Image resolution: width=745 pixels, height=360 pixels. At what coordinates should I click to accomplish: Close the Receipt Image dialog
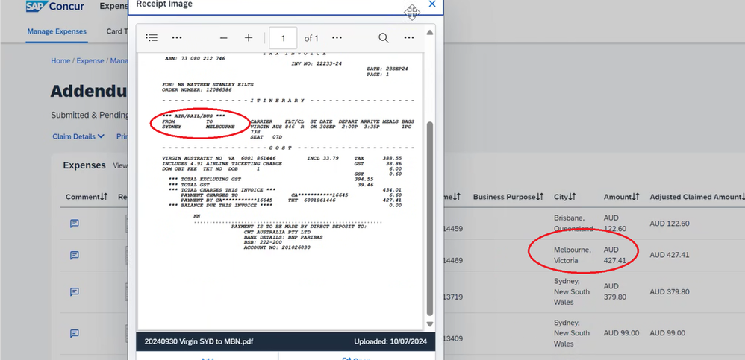point(432,4)
